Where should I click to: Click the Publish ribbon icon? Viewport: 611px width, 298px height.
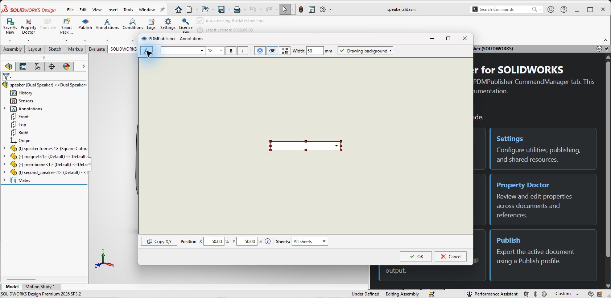[85, 24]
